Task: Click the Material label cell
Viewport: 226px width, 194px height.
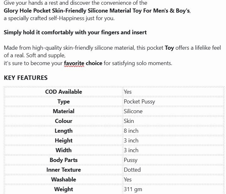Action: point(64,111)
